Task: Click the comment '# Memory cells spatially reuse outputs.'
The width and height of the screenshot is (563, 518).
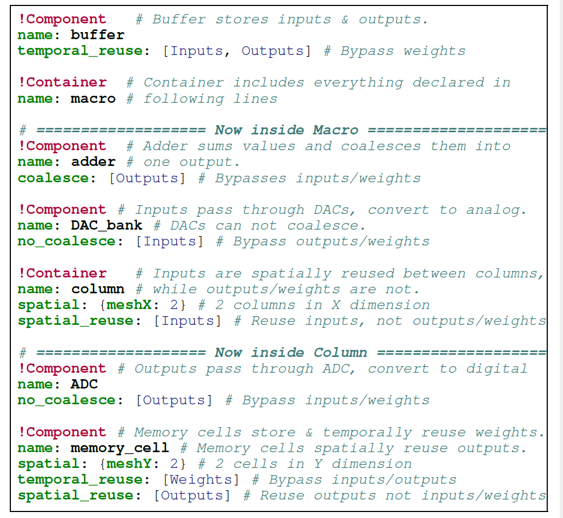Action: 354,448
